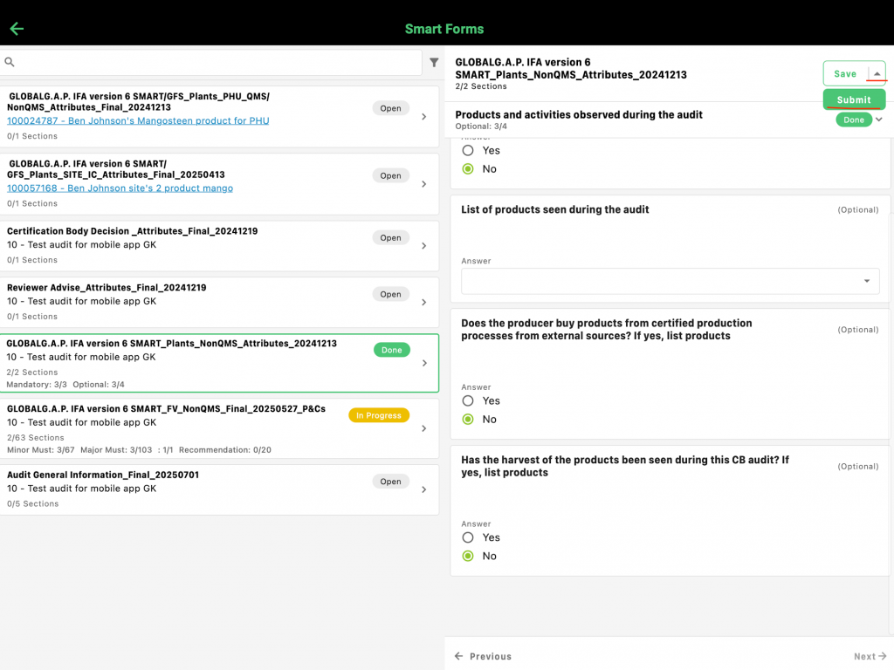This screenshot has width=894, height=670.
Task: Go to the Previous section
Action: point(483,656)
